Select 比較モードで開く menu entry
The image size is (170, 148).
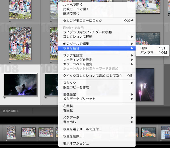click(97, 9)
